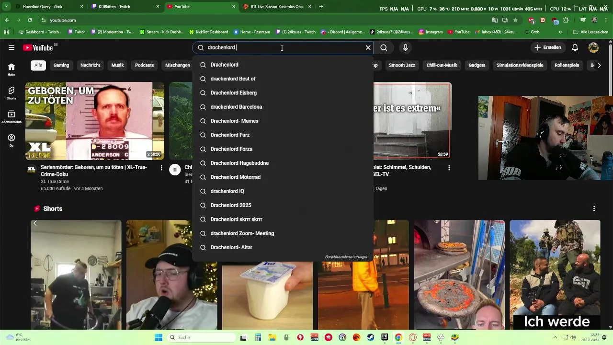Click the Erstellen create button
Image resolution: width=613 pixels, height=345 pixels.
(547, 47)
